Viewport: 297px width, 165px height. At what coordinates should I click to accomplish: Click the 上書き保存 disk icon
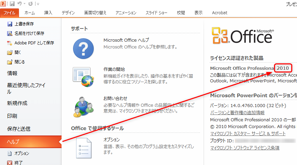coord(10,24)
